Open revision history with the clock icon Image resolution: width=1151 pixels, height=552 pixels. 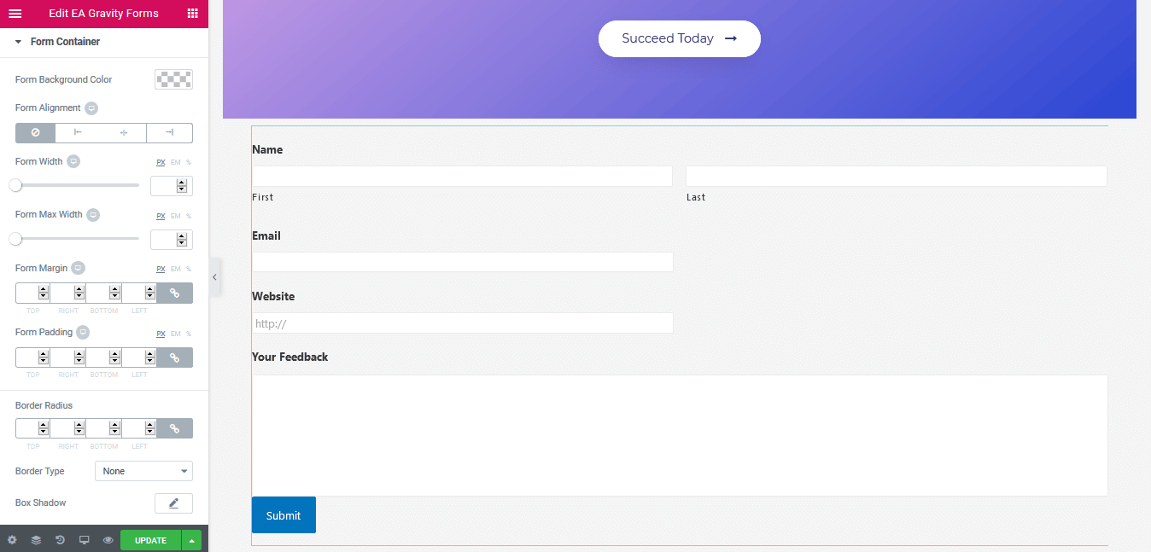pos(60,540)
